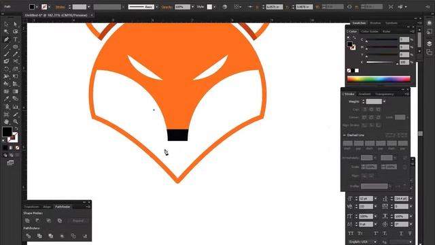This screenshot has width=435, height=245.
Task: Toggle Strikethrough in Character panel
Action: (x=409, y=233)
